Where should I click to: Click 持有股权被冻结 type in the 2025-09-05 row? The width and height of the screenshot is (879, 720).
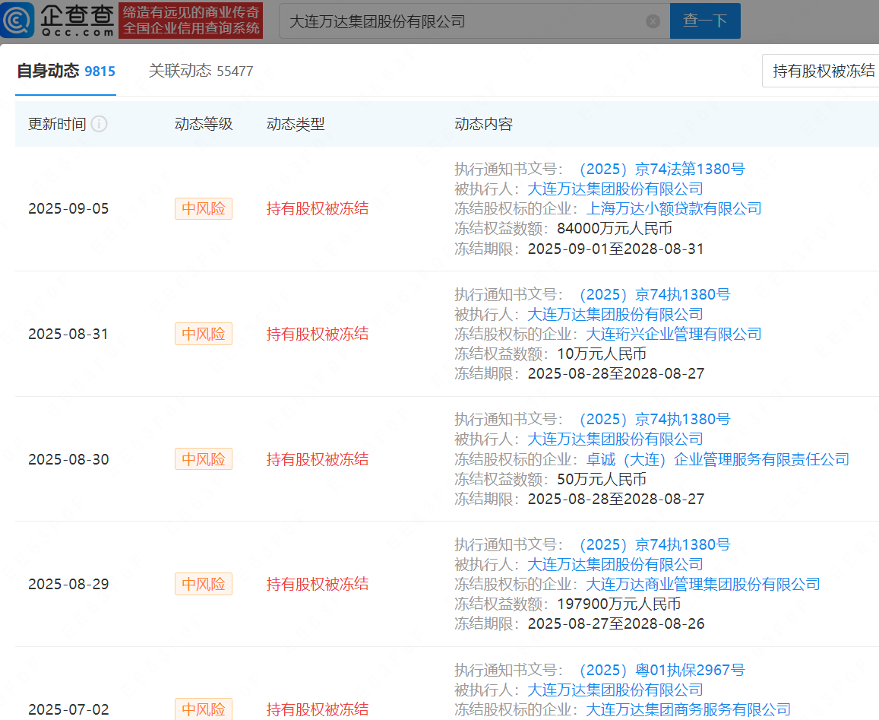coord(318,209)
